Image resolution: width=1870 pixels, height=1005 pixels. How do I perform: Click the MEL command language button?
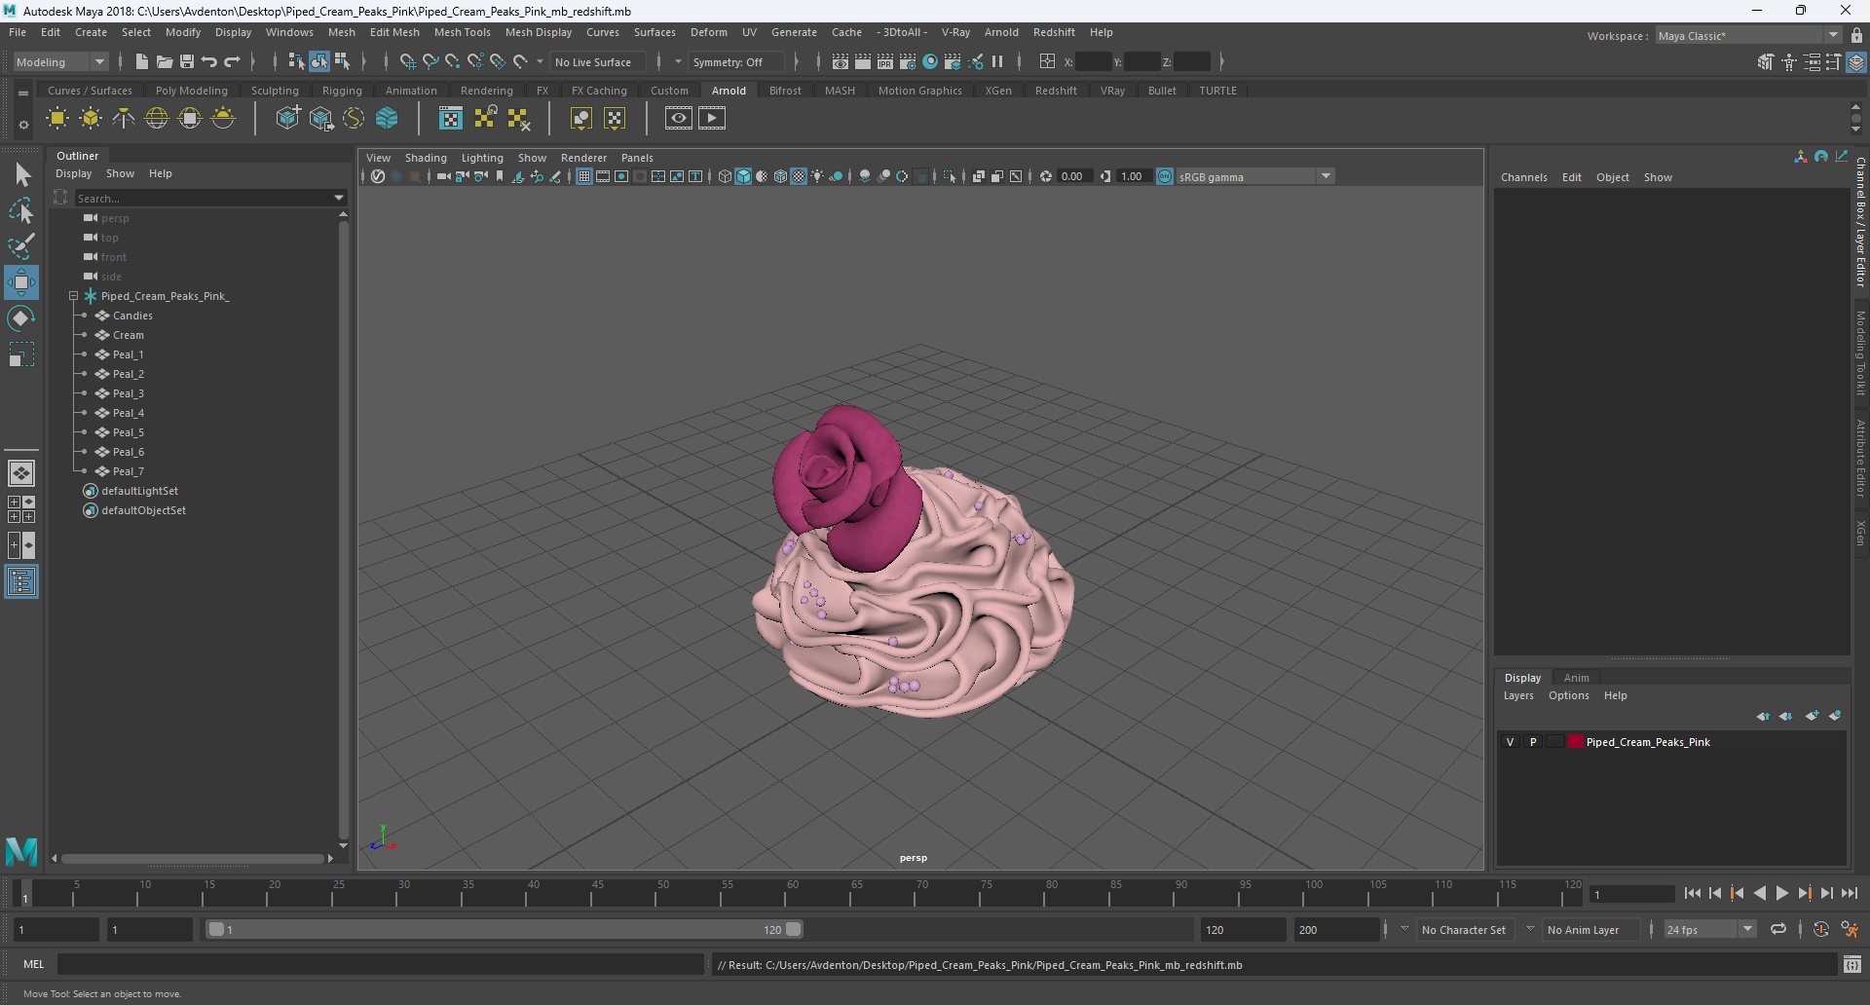point(34,964)
